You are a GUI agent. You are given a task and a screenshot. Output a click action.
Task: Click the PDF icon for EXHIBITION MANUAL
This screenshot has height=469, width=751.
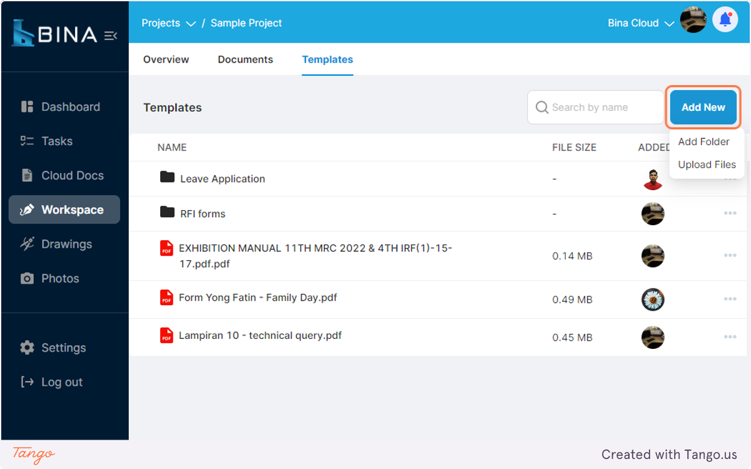166,248
